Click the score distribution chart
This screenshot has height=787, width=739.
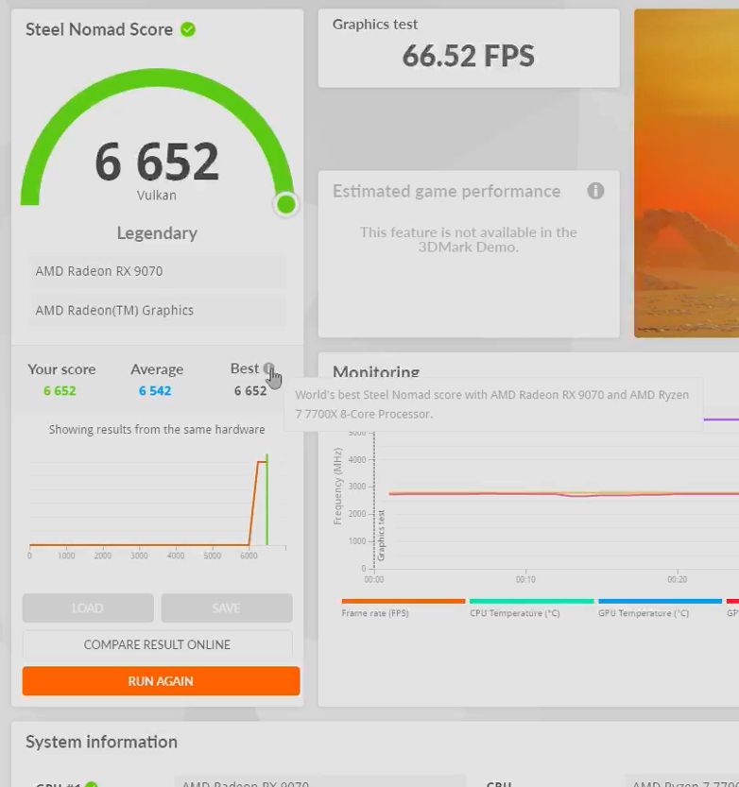point(157,505)
